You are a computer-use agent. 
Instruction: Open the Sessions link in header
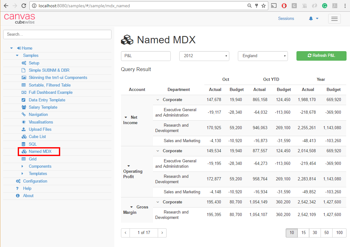coord(286,19)
